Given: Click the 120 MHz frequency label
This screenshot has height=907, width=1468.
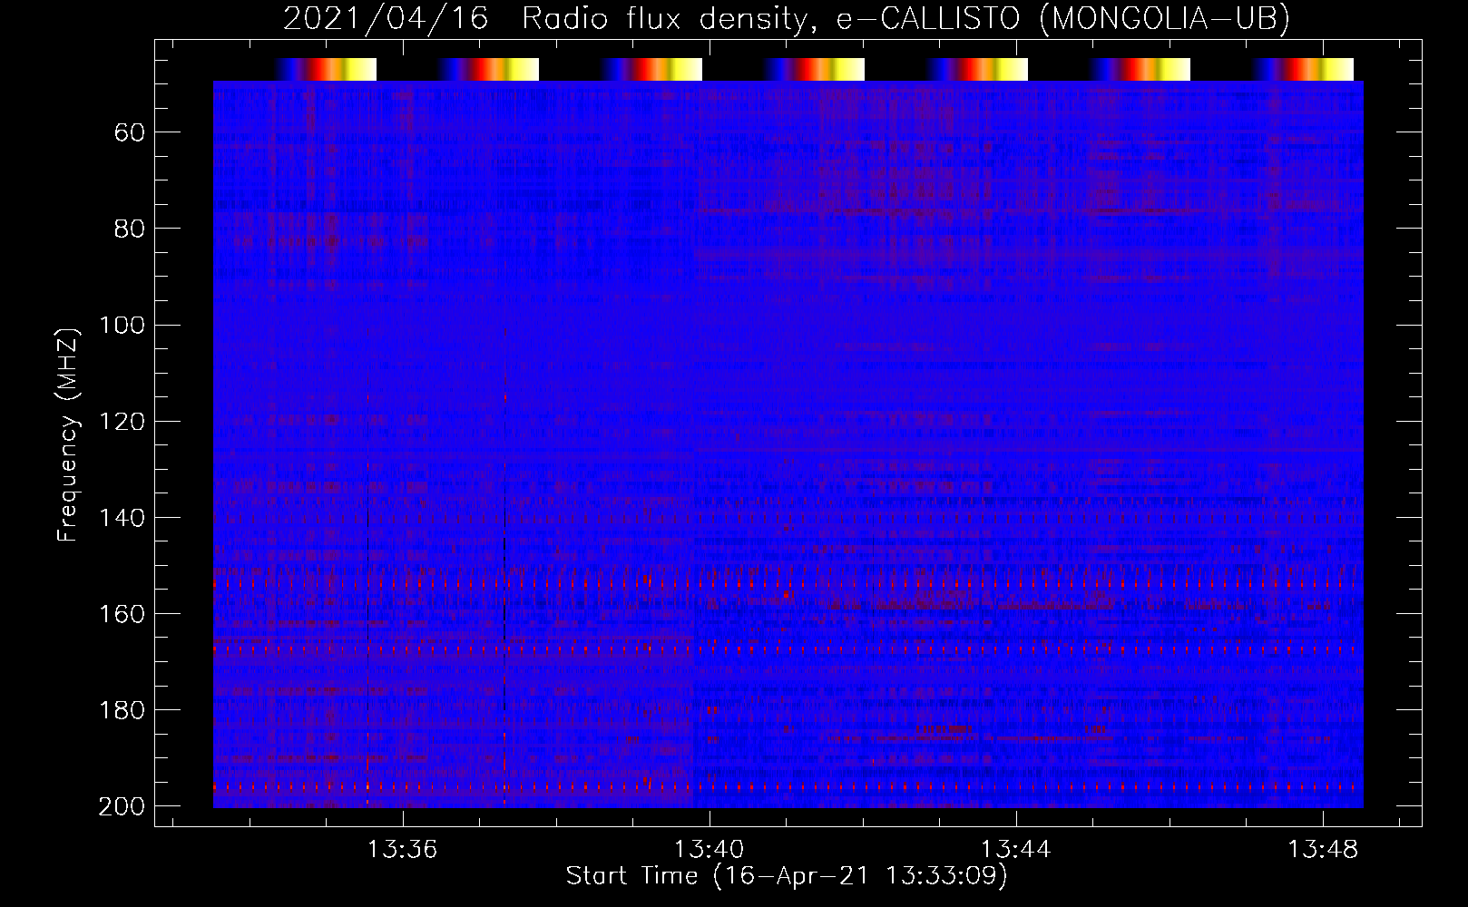Looking at the screenshot, I should (x=122, y=422).
